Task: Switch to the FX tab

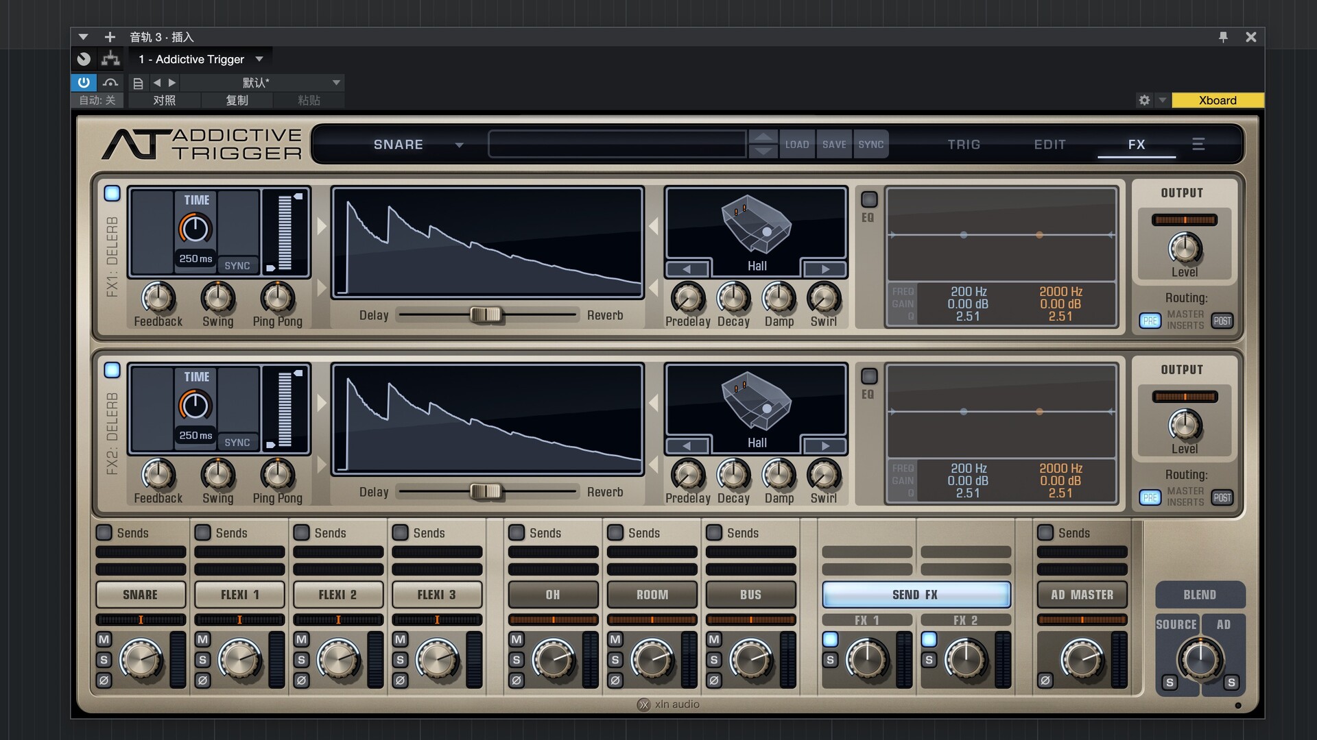Action: [1137, 145]
